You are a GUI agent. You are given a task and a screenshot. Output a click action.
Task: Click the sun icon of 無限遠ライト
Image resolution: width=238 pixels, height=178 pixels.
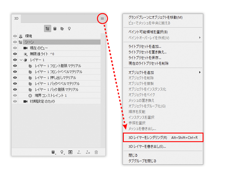[x=25, y=54]
